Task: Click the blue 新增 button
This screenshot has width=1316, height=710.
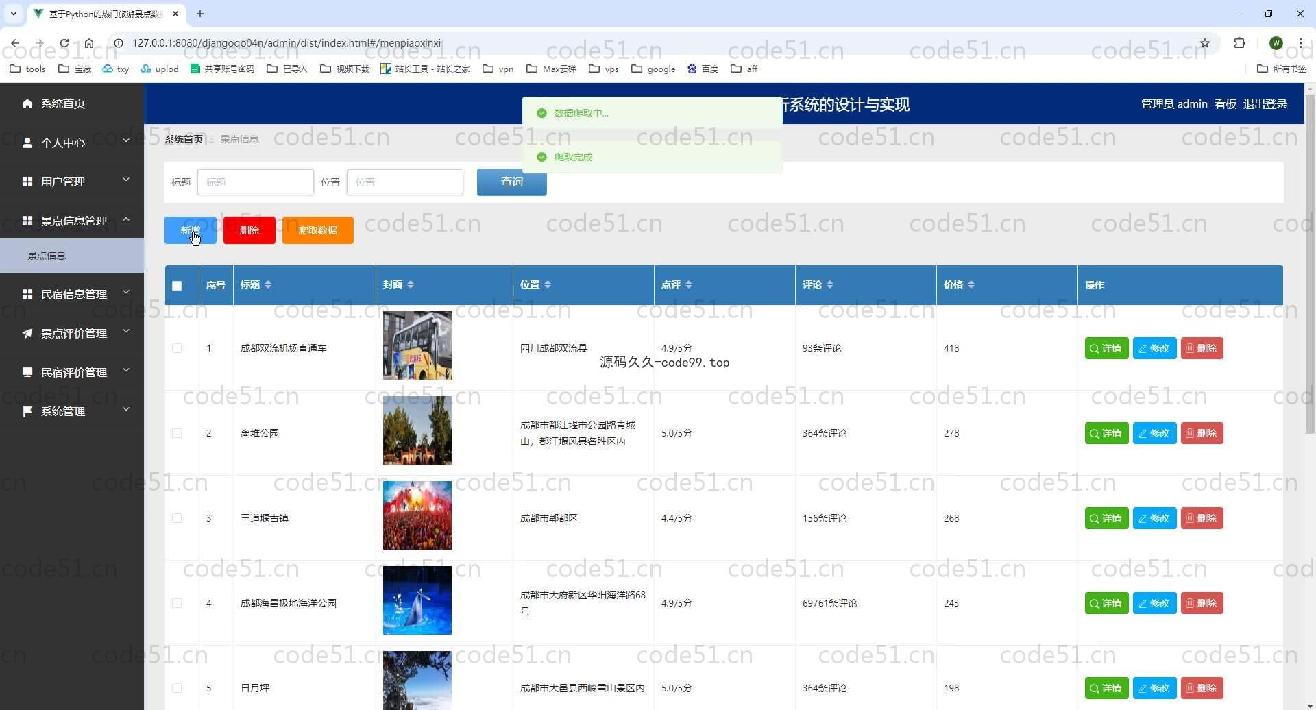Action: (191, 230)
